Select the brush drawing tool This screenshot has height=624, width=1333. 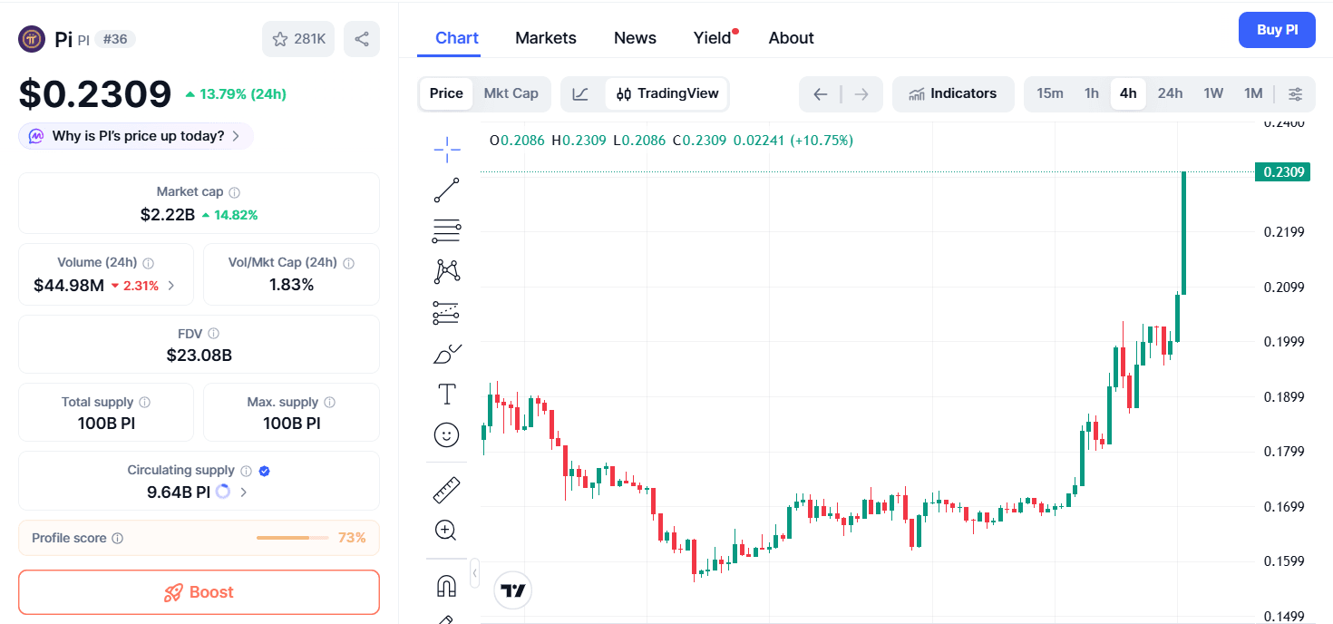point(446,354)
